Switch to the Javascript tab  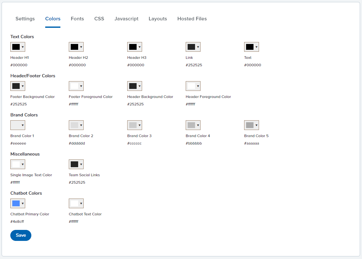coord(126,19)
